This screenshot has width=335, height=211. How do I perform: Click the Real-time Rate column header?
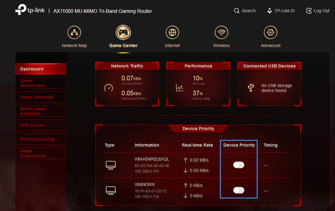(198, 145)
